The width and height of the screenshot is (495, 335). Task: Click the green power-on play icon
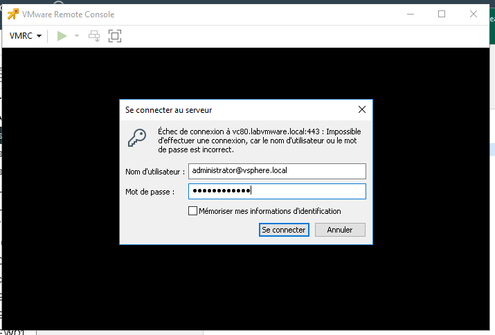62,36
